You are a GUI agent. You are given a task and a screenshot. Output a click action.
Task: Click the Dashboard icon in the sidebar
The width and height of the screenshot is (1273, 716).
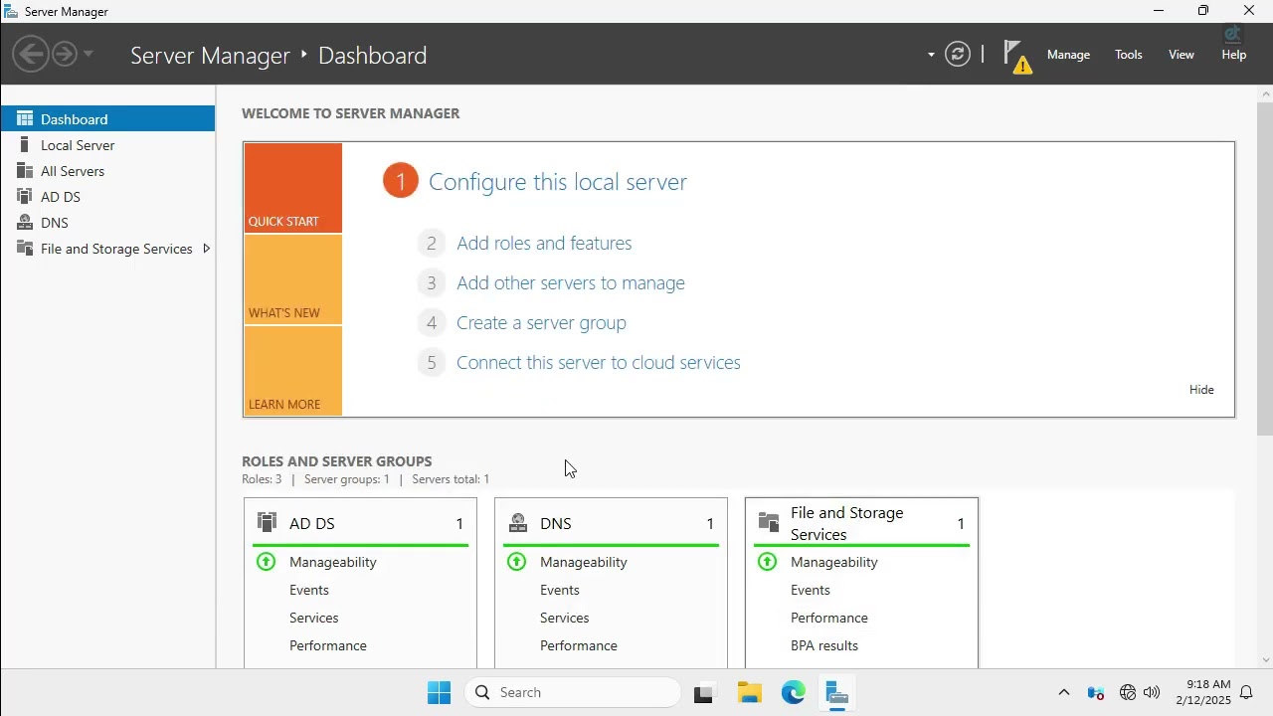(25, 118)
